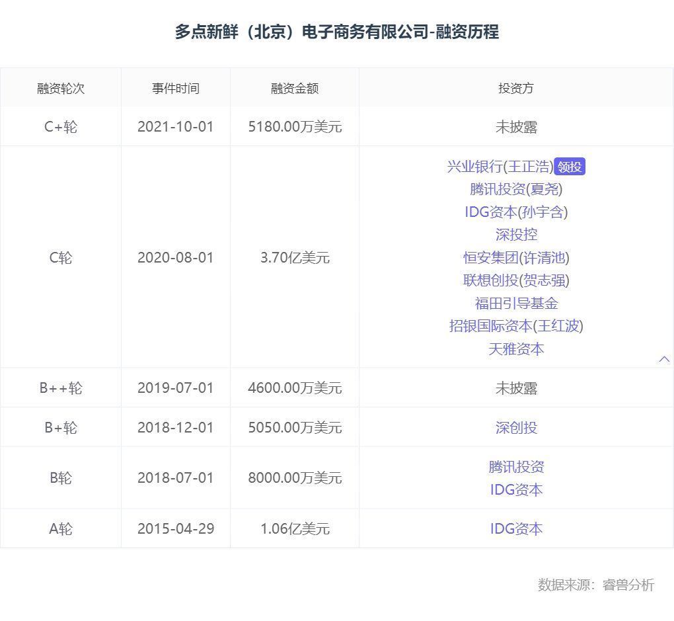
Task: Open 天雅资本 investor link
Action: tap(516, 349)
